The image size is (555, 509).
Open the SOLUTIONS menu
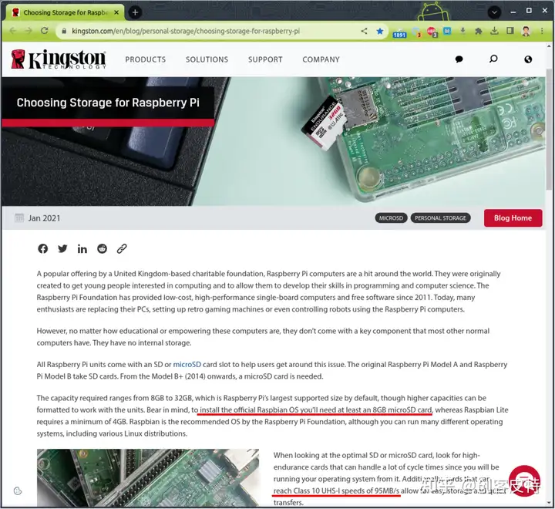[x=207, y=59]
